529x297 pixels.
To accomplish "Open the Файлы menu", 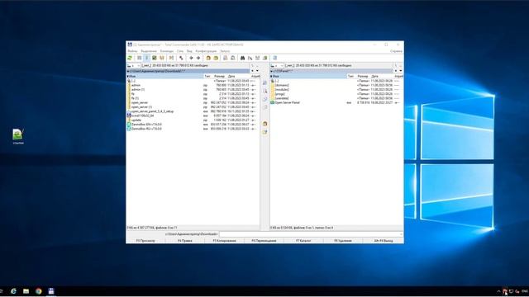I will pyautogui.click(x=132, y=51).
